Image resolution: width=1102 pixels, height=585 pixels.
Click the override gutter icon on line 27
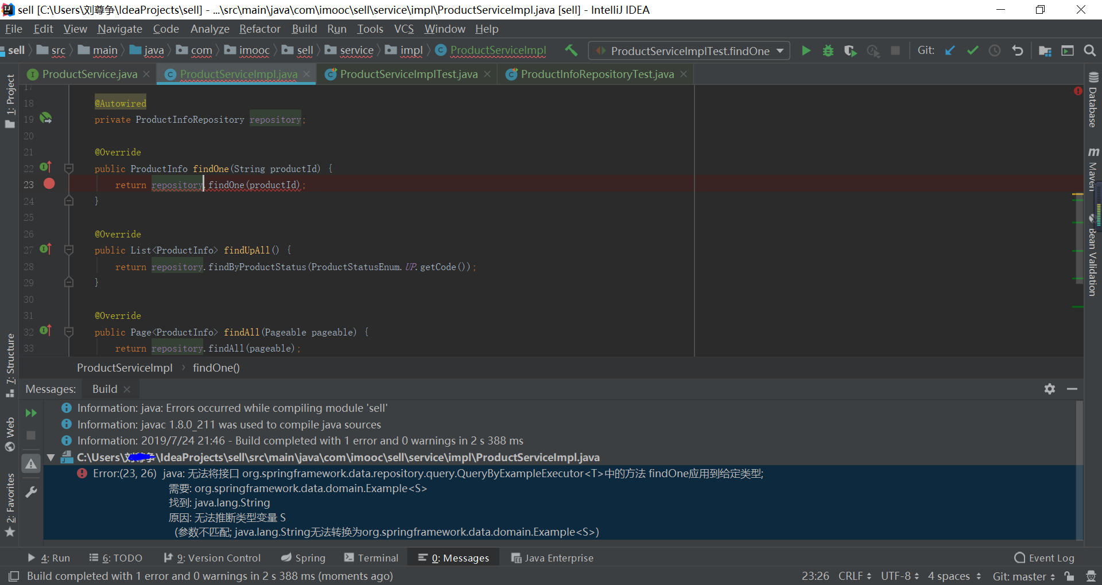click(x=46, y=249)
